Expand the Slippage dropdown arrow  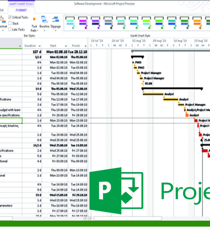[x=56, y=31]
